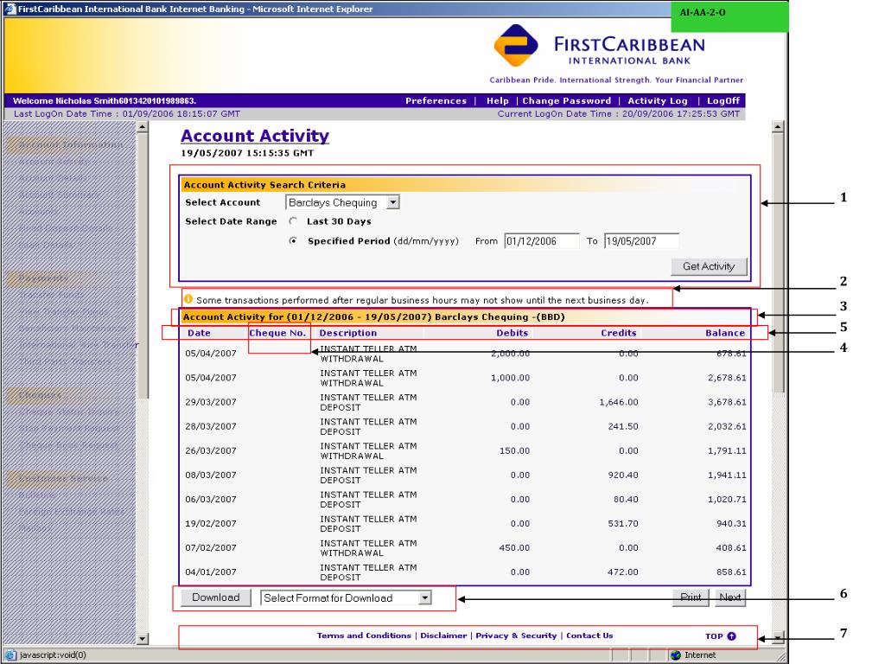Open the Help menu item
Image resolution: width=885 pixels, height=664 pixels.
click(497, 100)
